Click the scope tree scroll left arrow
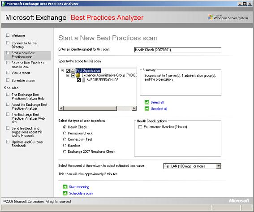254x212 pixels. (61, 108)
